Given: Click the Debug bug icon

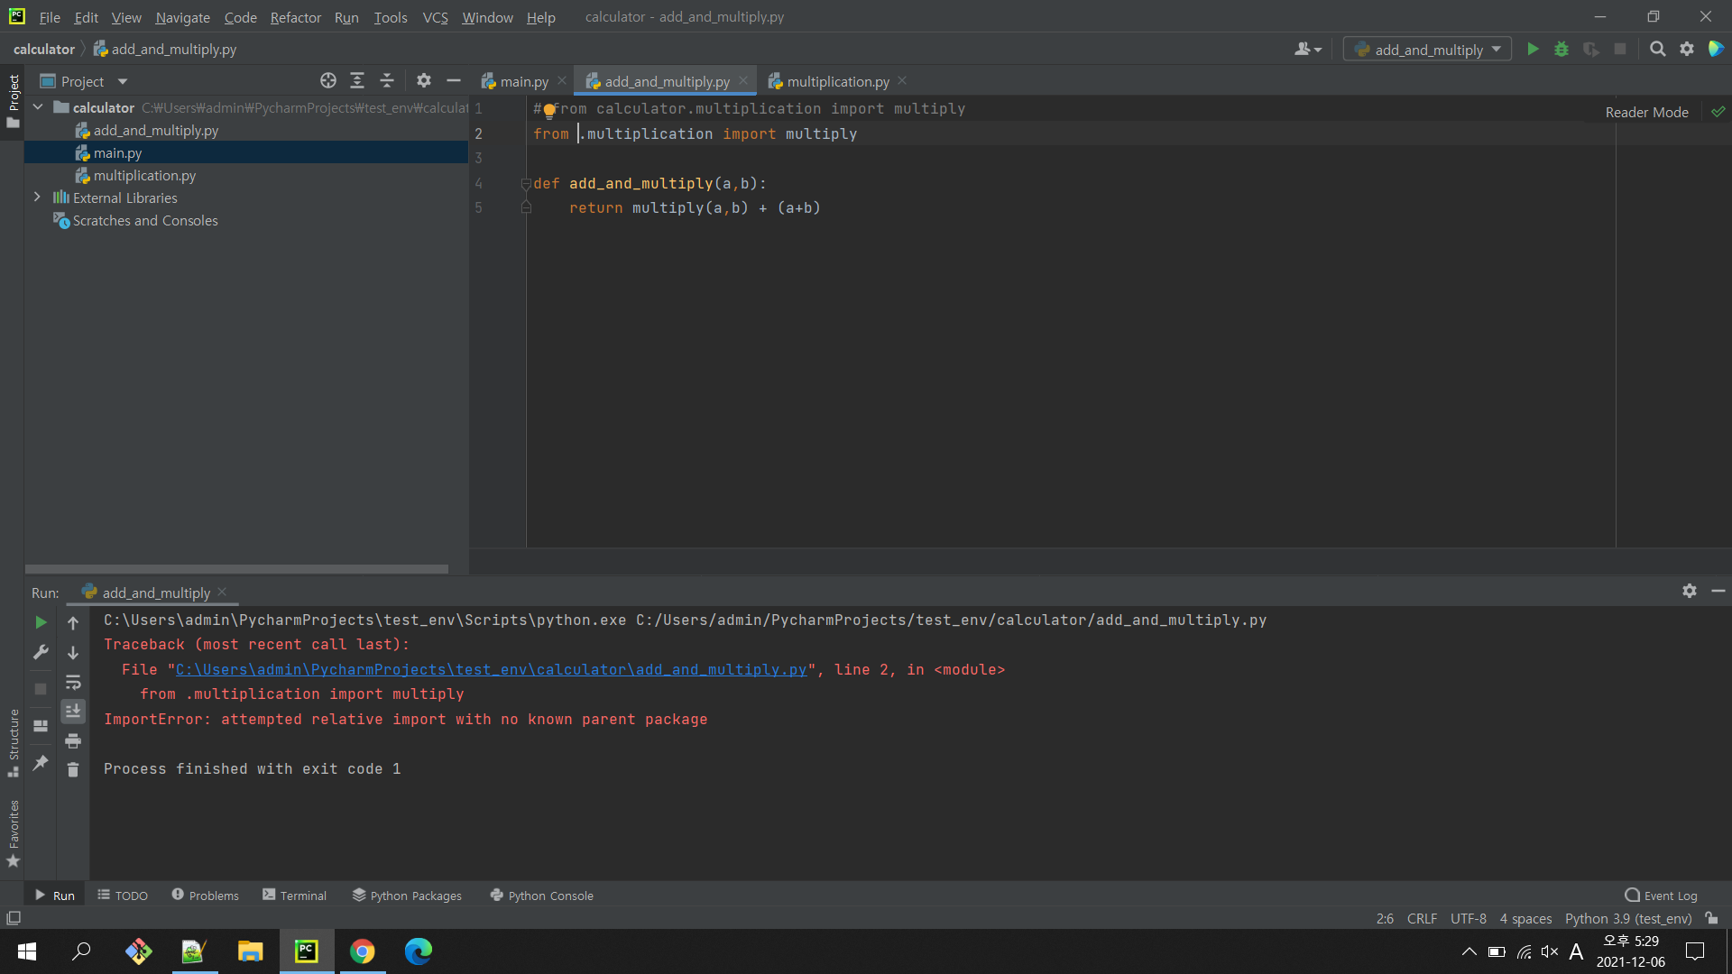Looking at the screenshot, I should 1562,50.
